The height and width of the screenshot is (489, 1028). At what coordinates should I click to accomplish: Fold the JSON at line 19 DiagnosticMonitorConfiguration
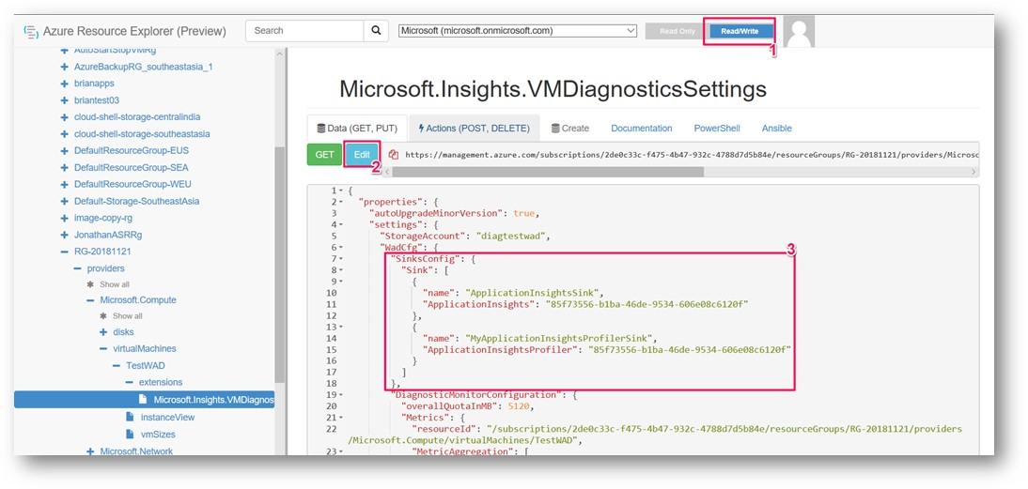click(x=342, y=395)
